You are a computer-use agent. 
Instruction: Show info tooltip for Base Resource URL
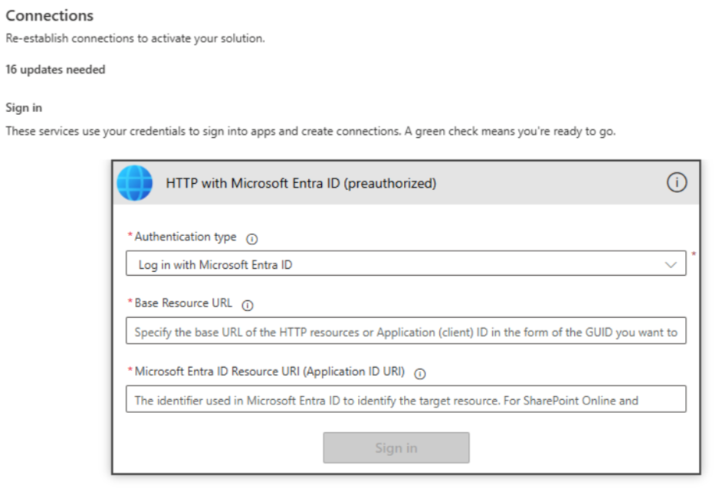[248, 306]
